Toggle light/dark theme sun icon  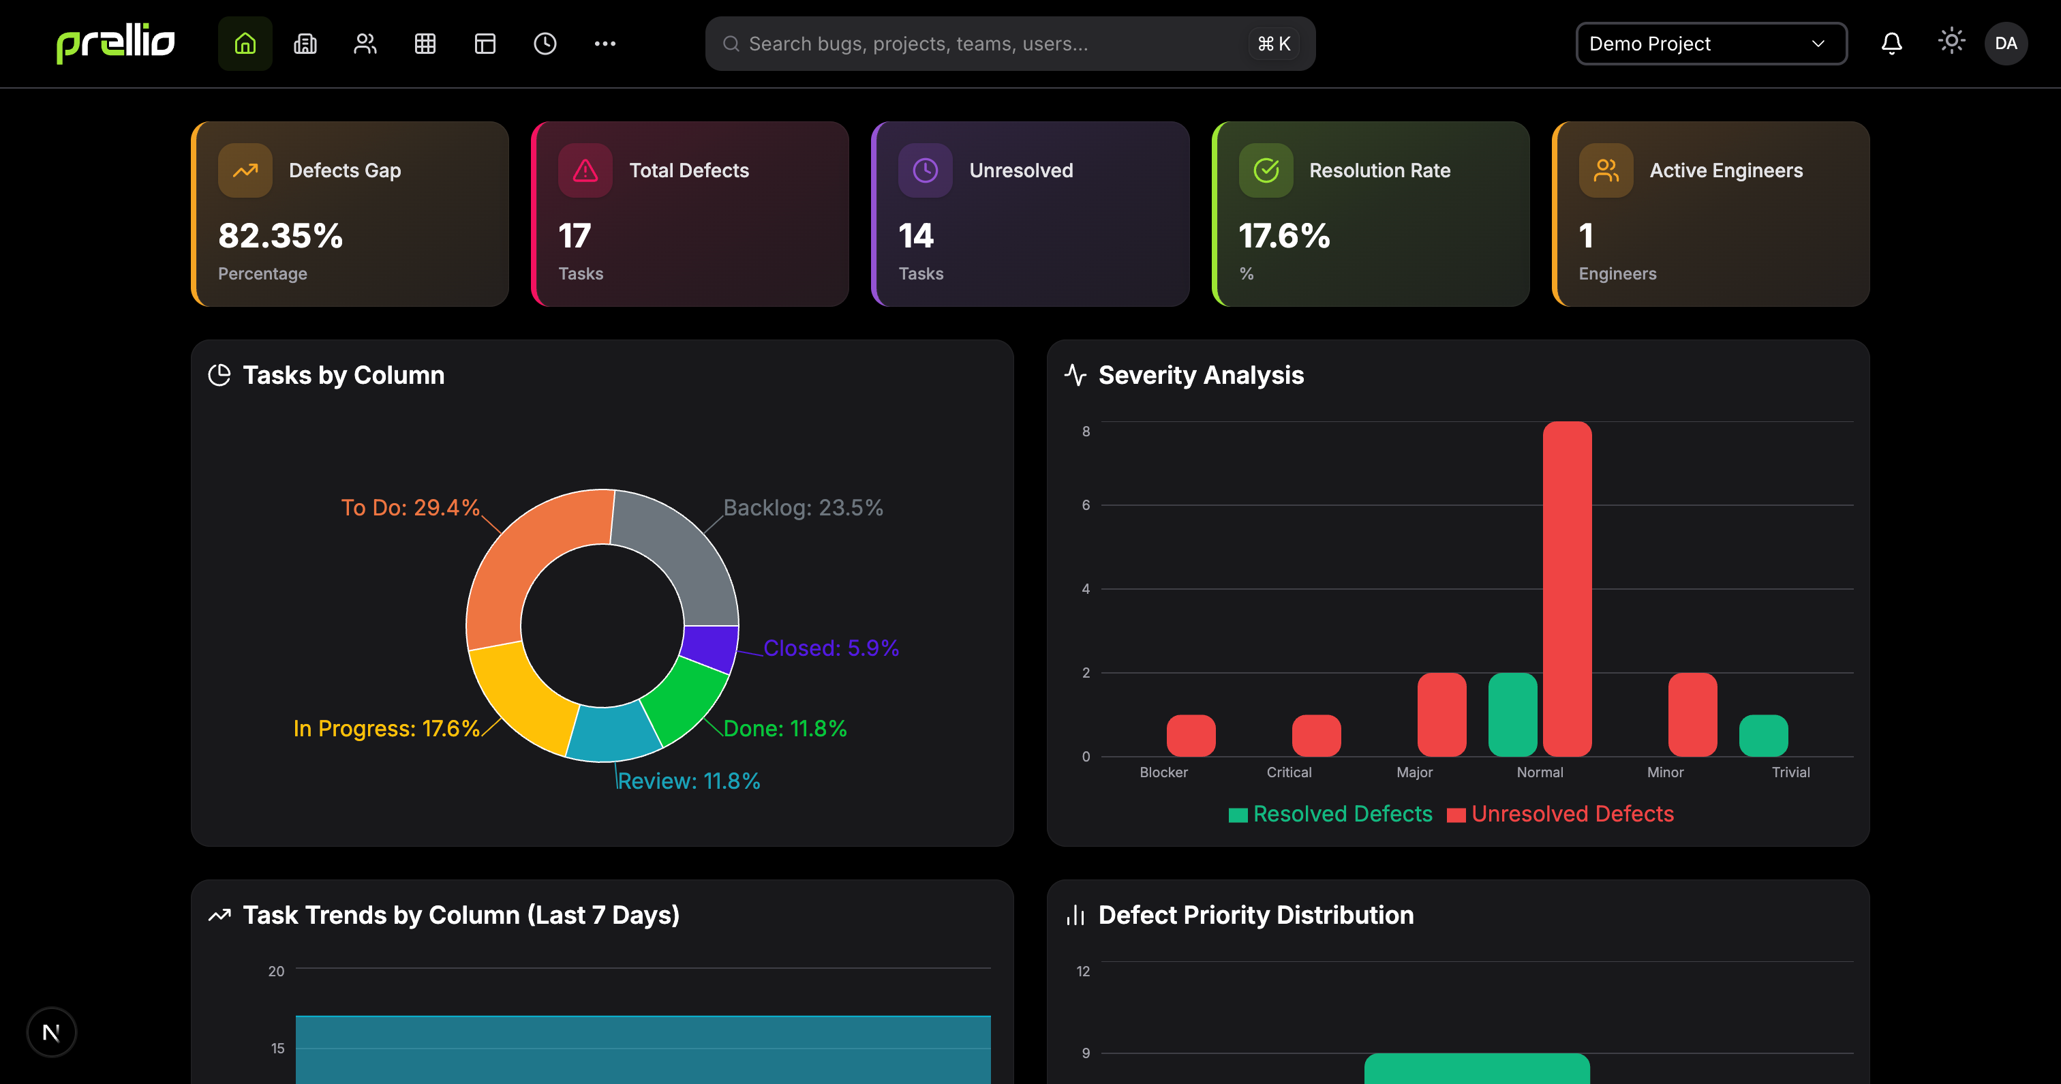(x=1951, y=41)
